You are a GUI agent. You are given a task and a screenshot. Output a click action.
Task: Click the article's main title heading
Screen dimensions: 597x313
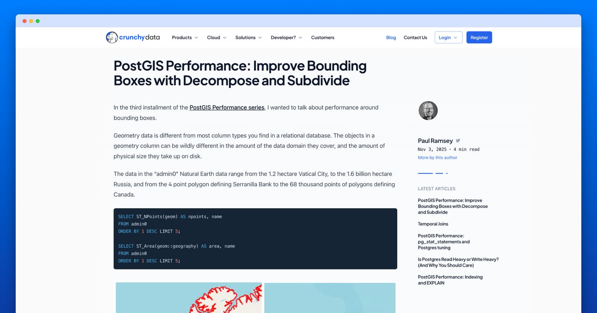[240, 73]
